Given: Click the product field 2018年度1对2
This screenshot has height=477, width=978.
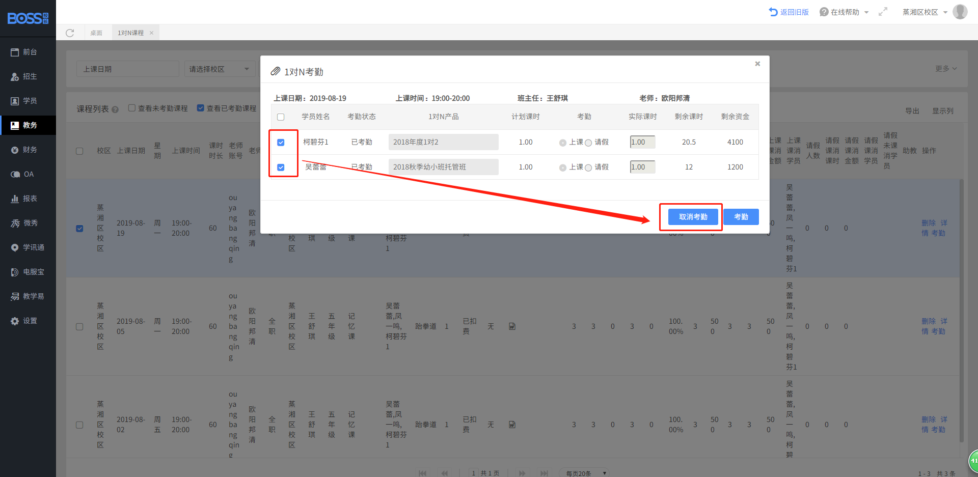Looking at the screenshot, I should pos(443,142).
